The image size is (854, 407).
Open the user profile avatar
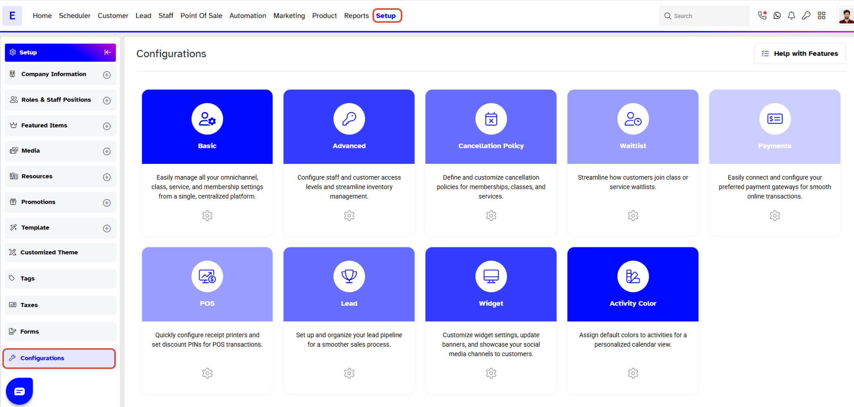pos(846,16)
